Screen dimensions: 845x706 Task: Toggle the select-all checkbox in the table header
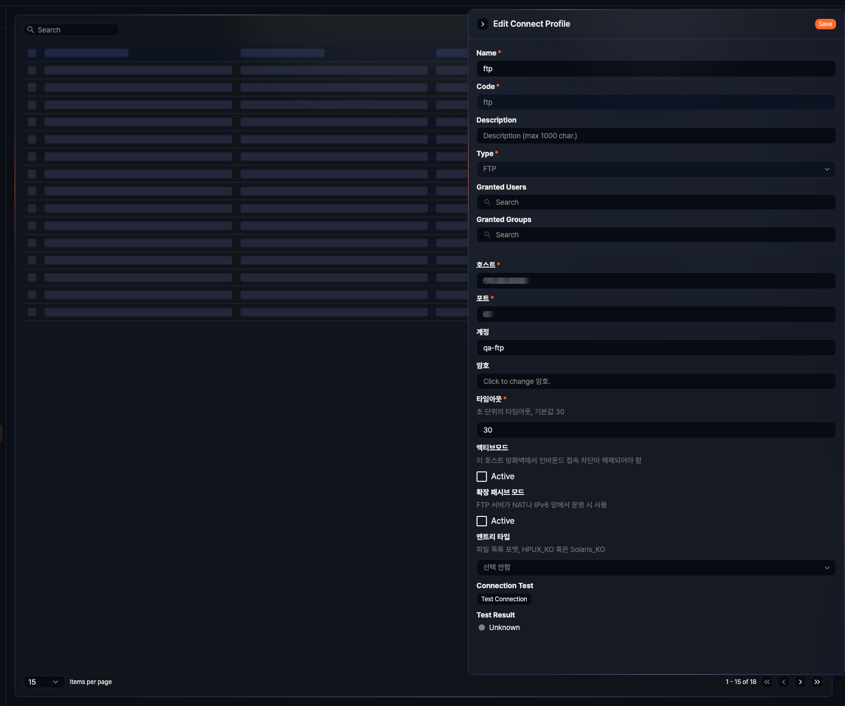pyautogui.click(x=31, y=53)
